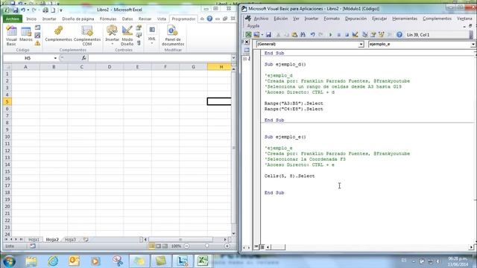Run the macro with the play icon
The height and width of the screenshot is (268, 477).
point(330,35)
